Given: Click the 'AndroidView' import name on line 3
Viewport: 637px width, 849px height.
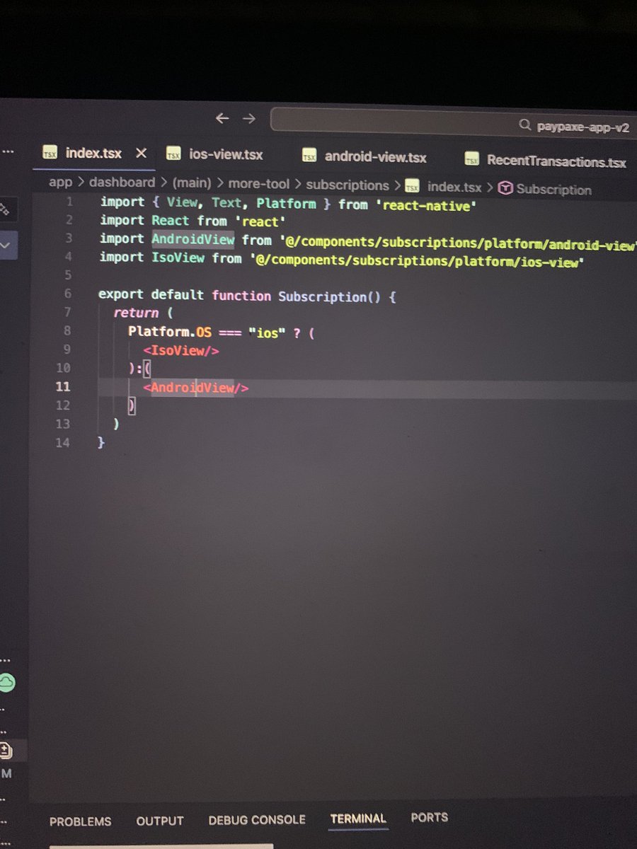Looking at the screenshot, I should click(193, 239).
